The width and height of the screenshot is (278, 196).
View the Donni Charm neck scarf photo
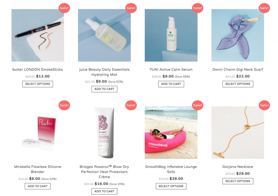pyautogui.click(x=238, y=35)
